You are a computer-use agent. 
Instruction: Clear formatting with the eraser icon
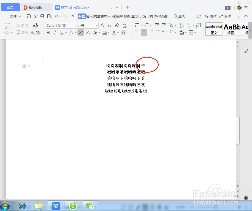coord(117,25)
